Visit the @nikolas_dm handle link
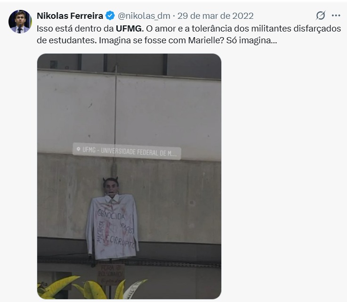The height and width of the screenshot is (302, 347). 144,16
